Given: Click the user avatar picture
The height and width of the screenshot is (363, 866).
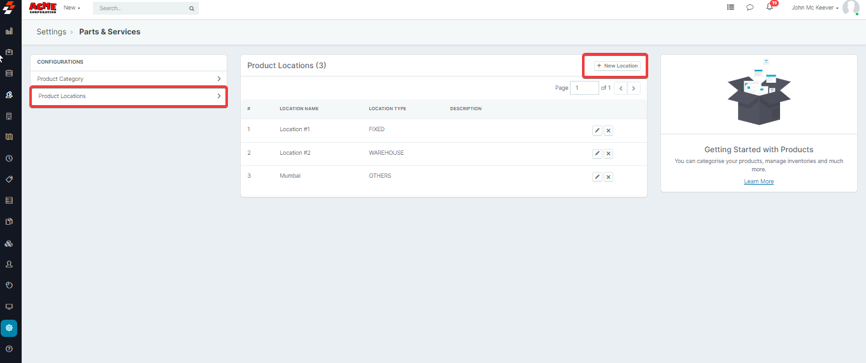Looking at the screenshot, I should [x=851, y=8].
